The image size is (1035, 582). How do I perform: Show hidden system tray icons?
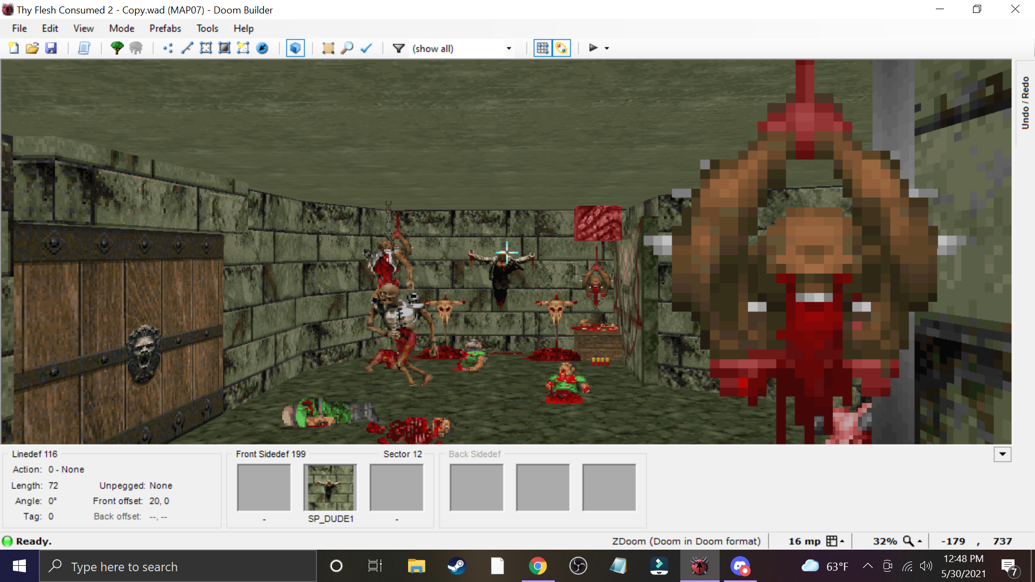pos(867,566)
